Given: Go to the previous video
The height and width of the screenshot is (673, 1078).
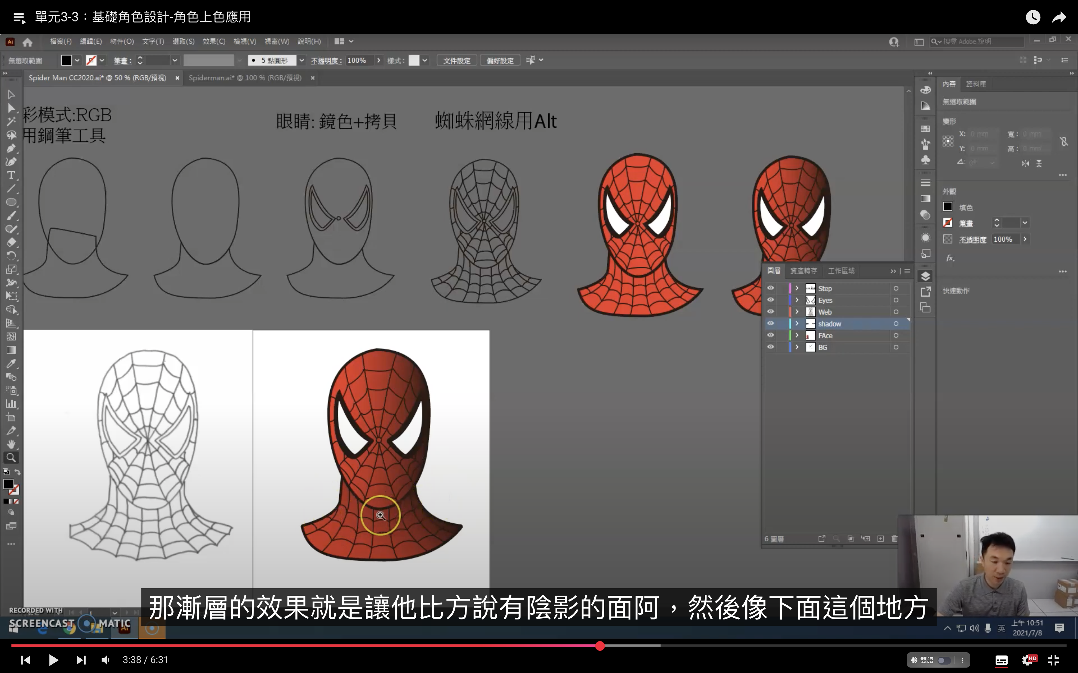Looking at the screenshot, I should 26,660.
